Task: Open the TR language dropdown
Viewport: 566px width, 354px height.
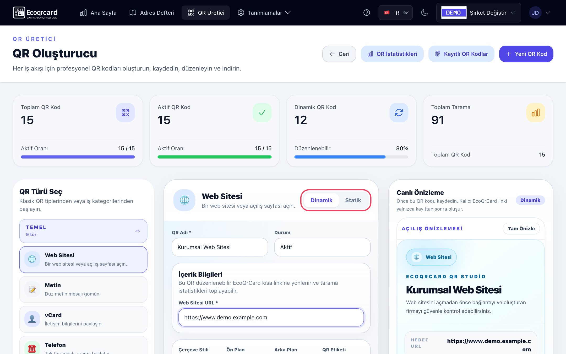Action: 395,13
